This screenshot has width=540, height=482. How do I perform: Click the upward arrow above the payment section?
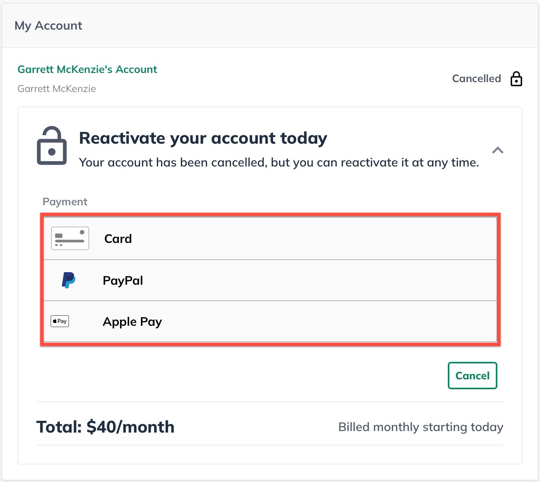tap(497, 151)
